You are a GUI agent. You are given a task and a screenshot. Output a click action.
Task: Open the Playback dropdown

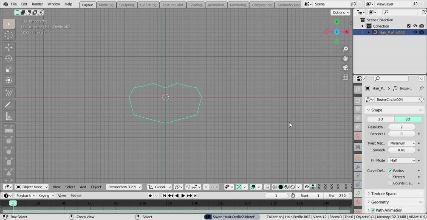click(x=25, y=195)
